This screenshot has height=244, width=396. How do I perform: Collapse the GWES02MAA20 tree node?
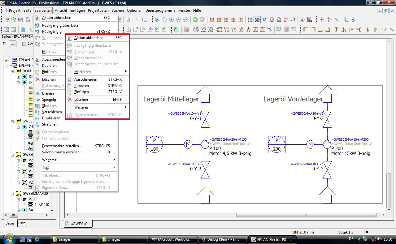point(12,194)
